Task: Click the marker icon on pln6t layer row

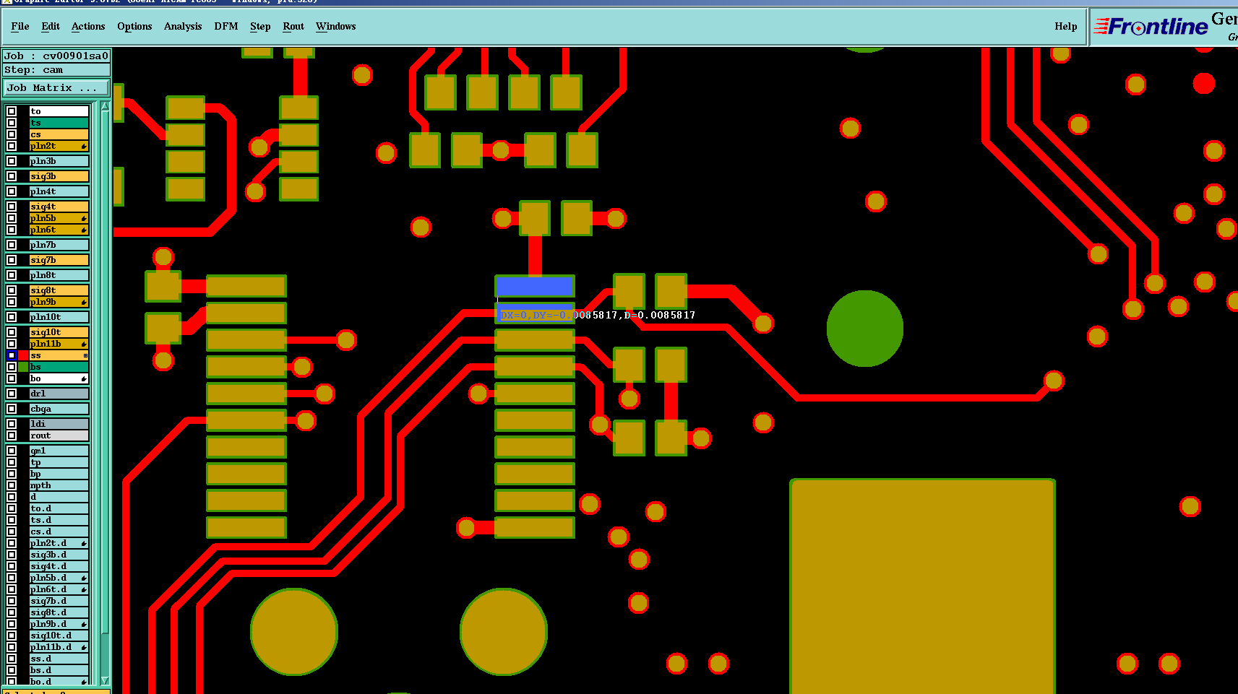Action: tap(84, 230)
